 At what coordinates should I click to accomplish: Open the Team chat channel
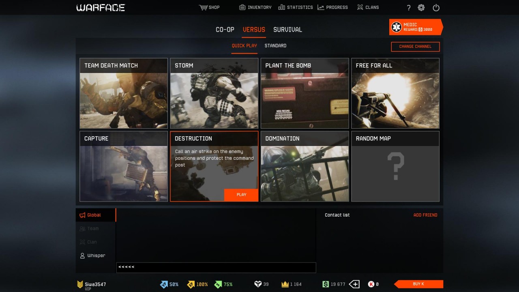[x=95, y=228]
